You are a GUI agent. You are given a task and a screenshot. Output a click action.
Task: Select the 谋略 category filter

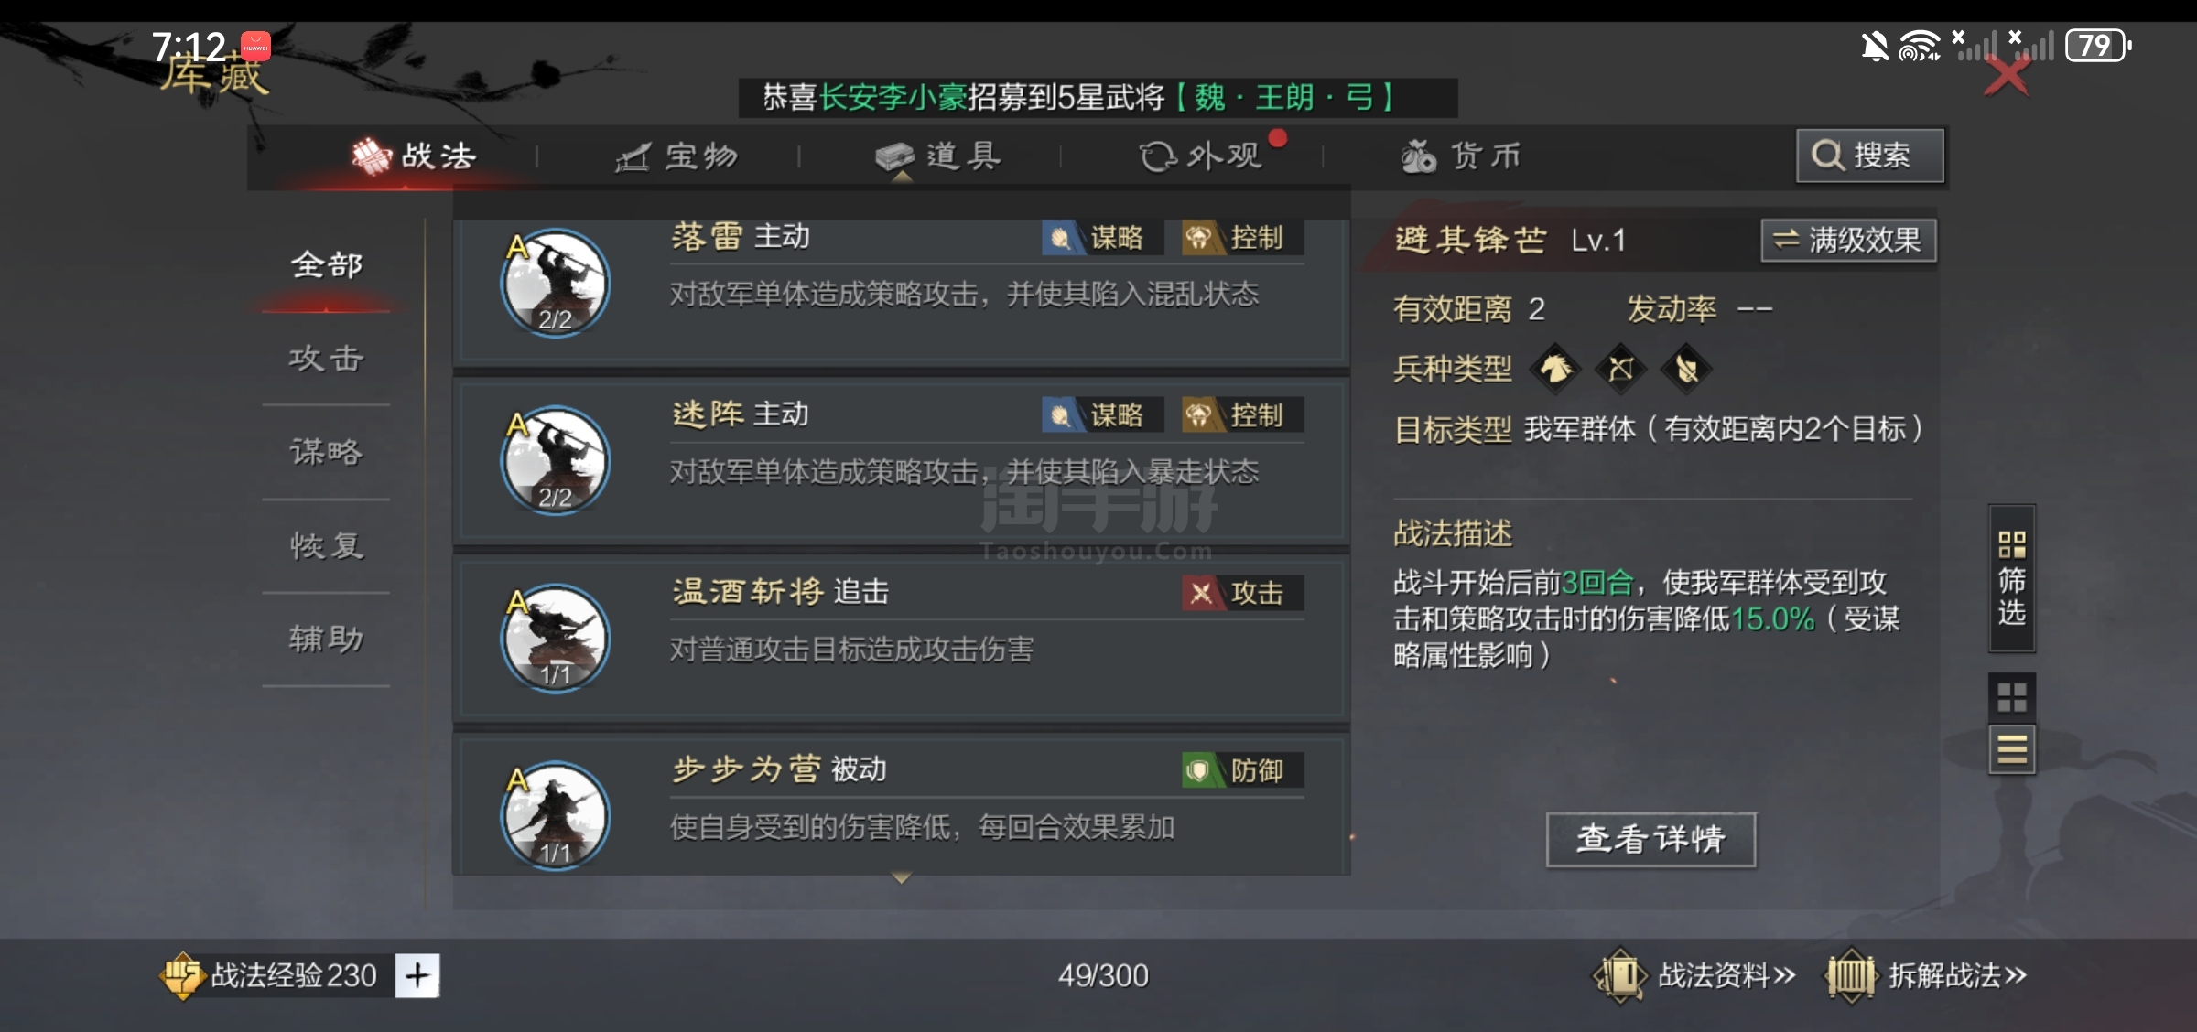[326, 451]
